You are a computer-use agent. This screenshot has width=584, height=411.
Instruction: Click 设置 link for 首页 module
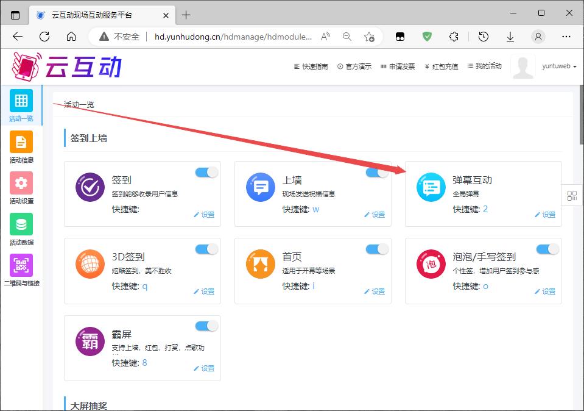375,291
